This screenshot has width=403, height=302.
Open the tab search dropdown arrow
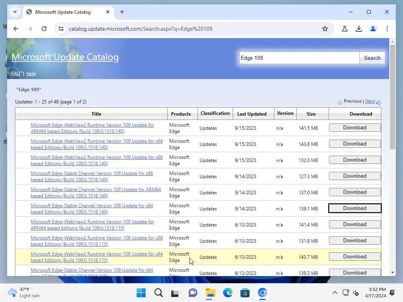click(x=15, y=12)
